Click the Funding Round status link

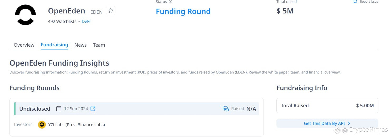coord(183,12)
